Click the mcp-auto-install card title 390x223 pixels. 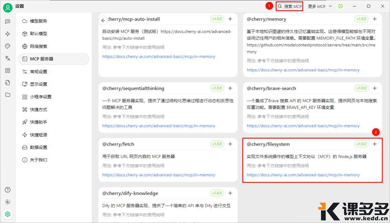point(134,19)
